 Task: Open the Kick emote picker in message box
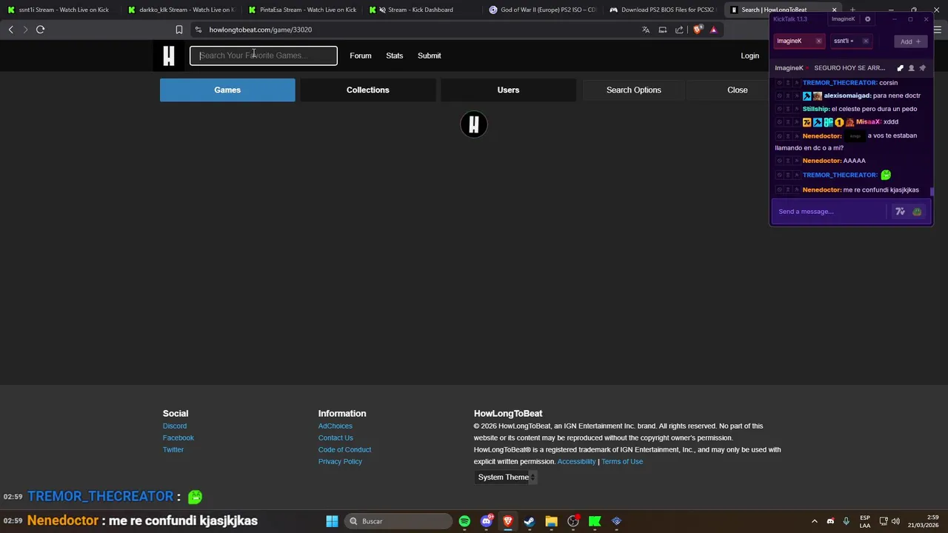coord(917,212)
